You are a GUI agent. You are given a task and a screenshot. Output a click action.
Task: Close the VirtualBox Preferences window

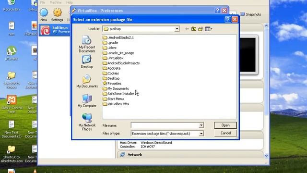(x=224, y=11)
